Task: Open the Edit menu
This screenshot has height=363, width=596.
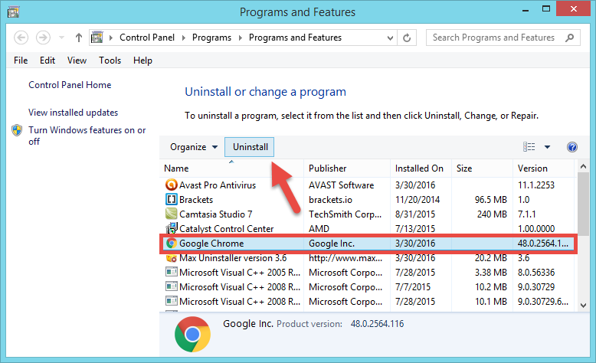Action: tap(47, 60)
